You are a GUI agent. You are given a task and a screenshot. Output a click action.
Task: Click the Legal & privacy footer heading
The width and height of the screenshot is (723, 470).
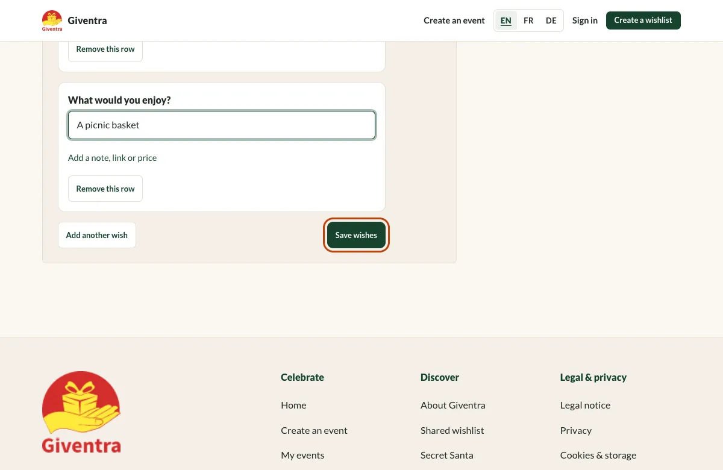point(593,377)
